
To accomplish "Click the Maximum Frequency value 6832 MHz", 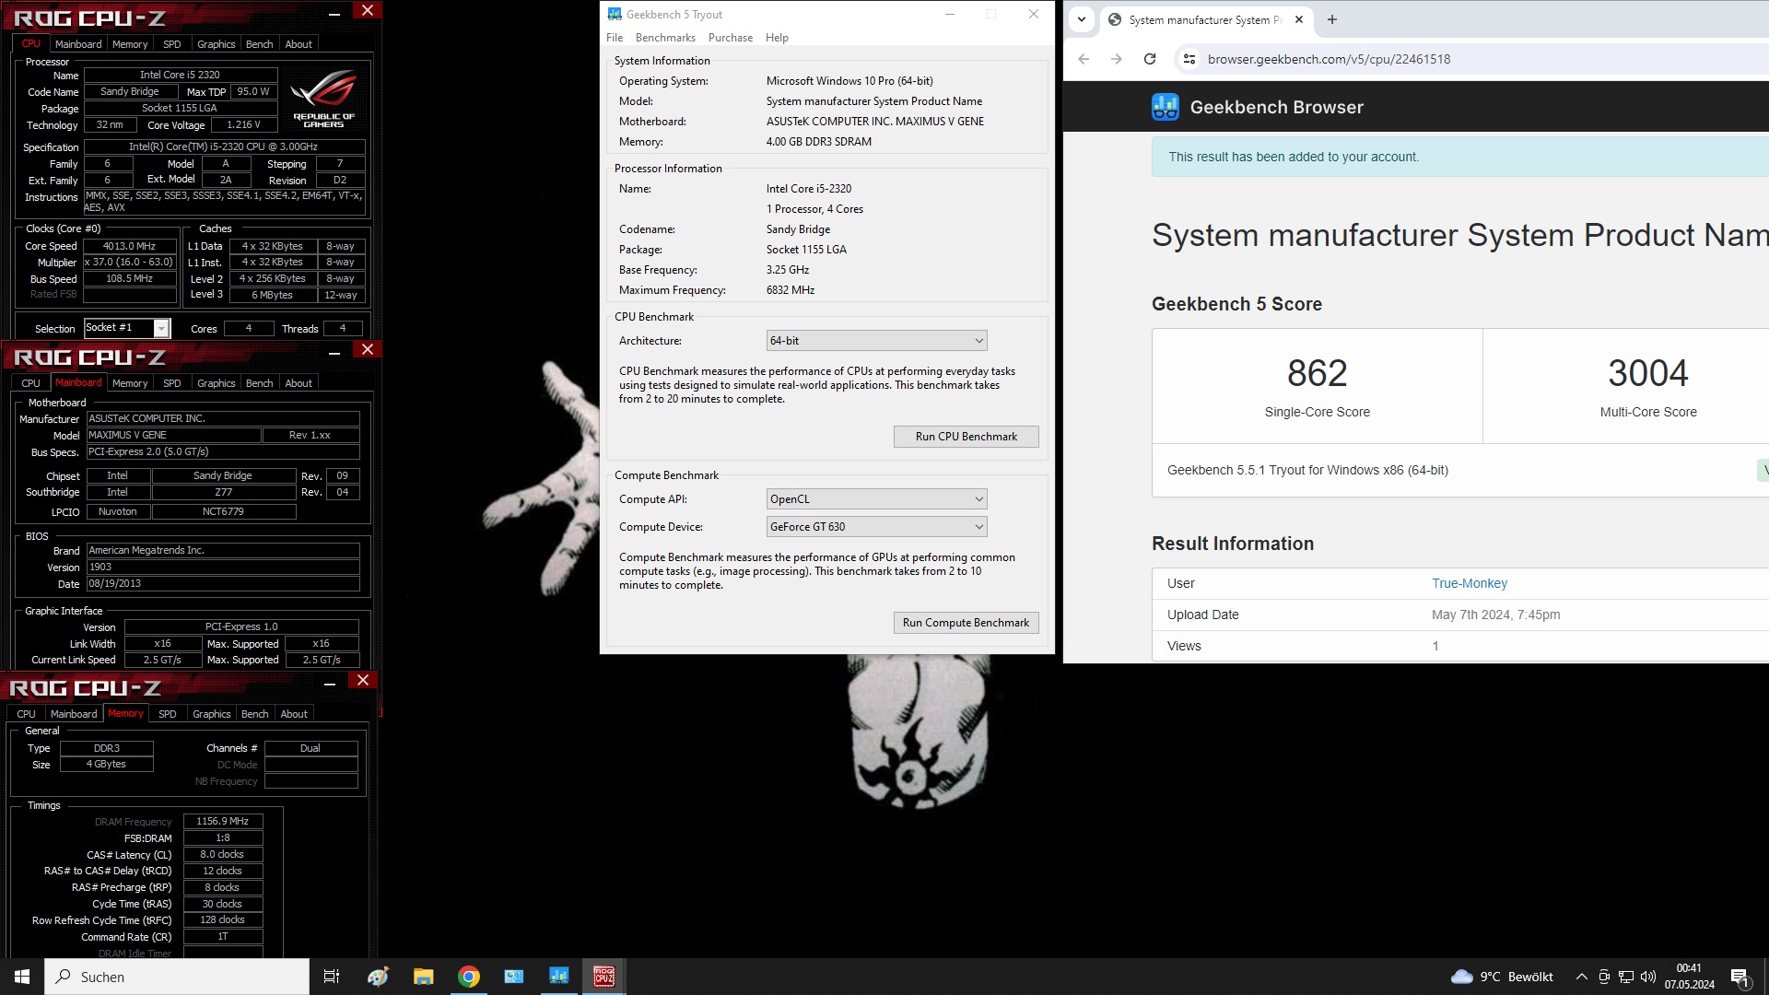I will point(791,290).
